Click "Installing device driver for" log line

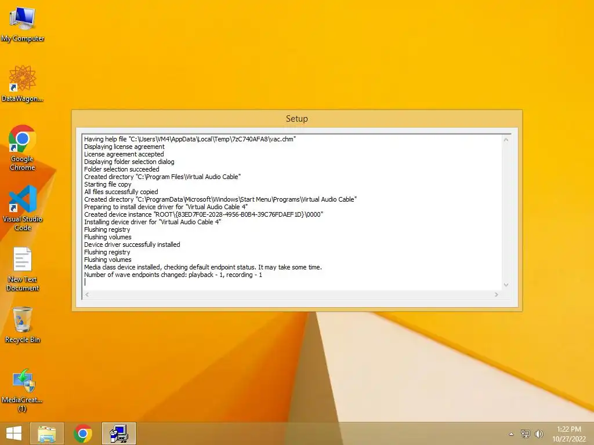click(153, 222)
